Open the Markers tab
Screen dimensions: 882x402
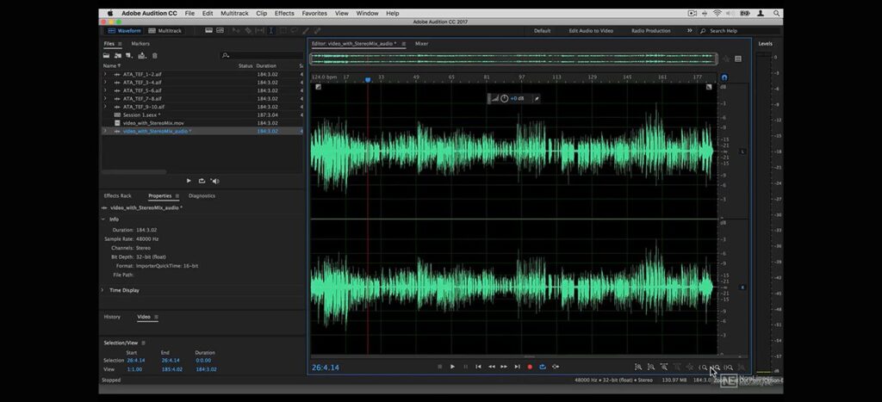(140, 43)
